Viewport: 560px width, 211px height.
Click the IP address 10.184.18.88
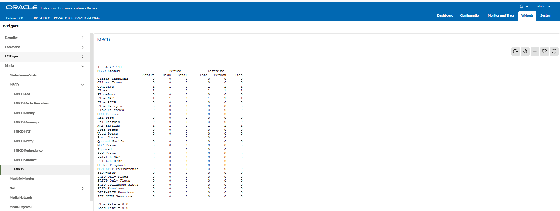tap(42, 18)
